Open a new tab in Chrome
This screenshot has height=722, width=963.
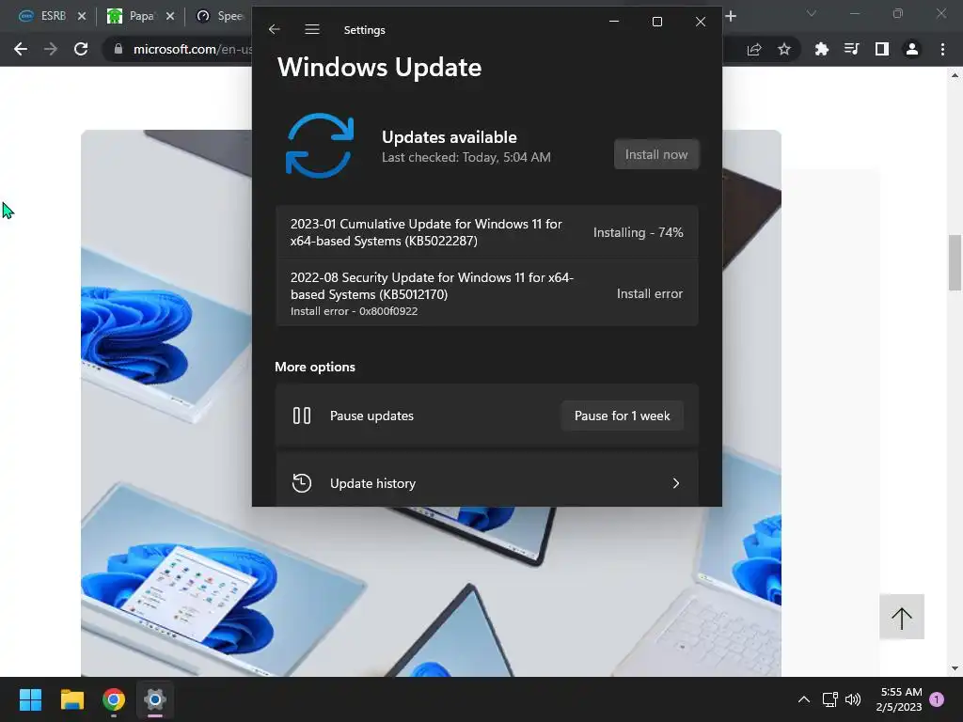click(731, 16)
